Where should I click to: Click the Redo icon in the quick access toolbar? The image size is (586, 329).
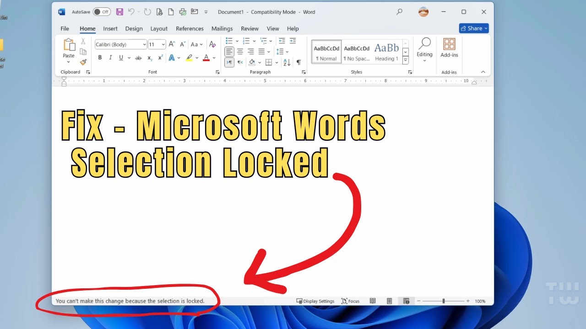147,12
